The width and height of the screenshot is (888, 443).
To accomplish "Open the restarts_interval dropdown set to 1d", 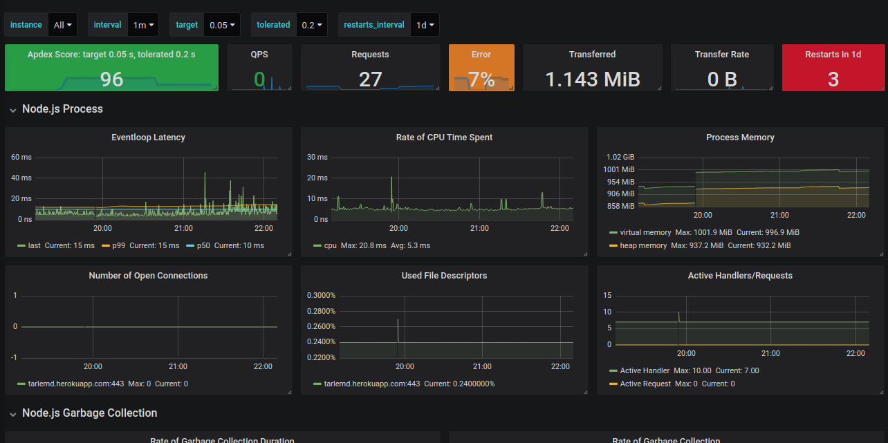I will click(425, 25).
